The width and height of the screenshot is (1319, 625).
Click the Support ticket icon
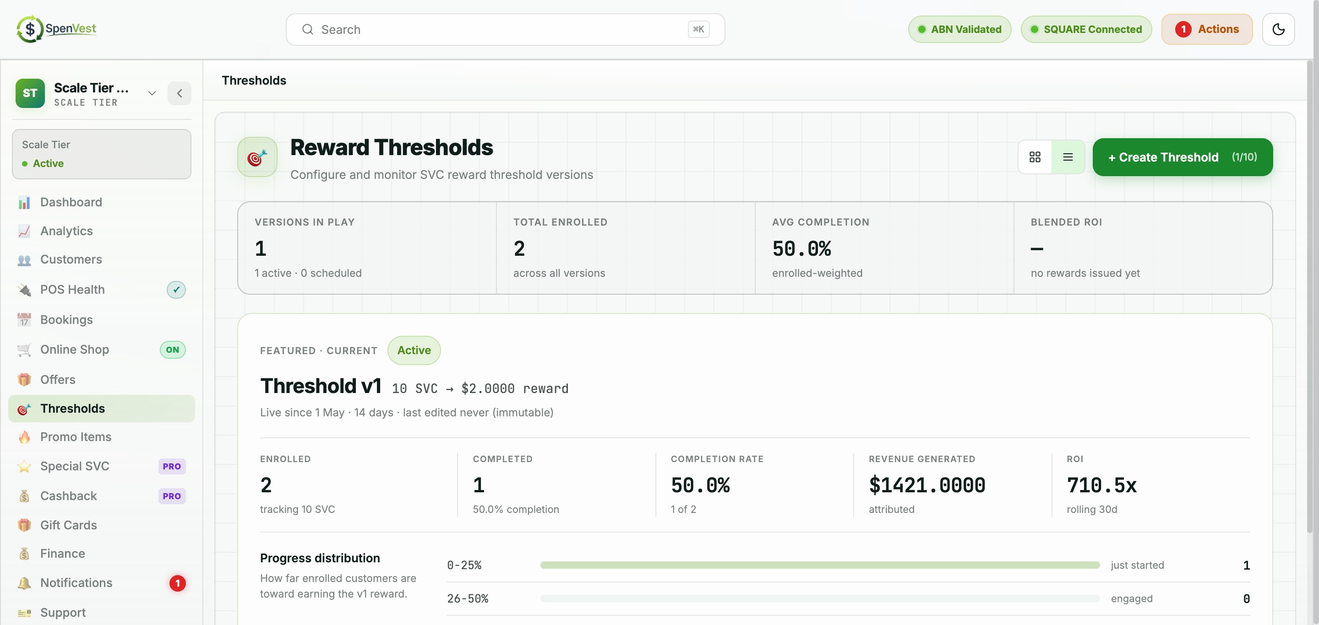(x=24, y=613)
